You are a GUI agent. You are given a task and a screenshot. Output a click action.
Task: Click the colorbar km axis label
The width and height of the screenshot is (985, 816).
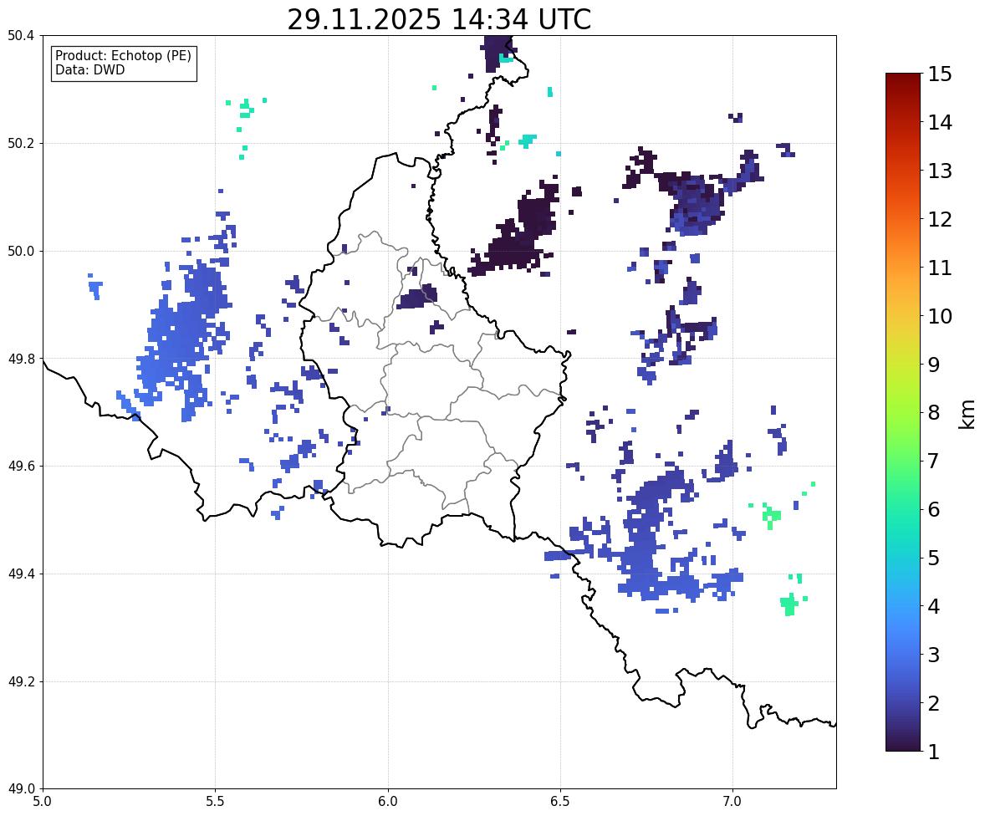point(967,414)
